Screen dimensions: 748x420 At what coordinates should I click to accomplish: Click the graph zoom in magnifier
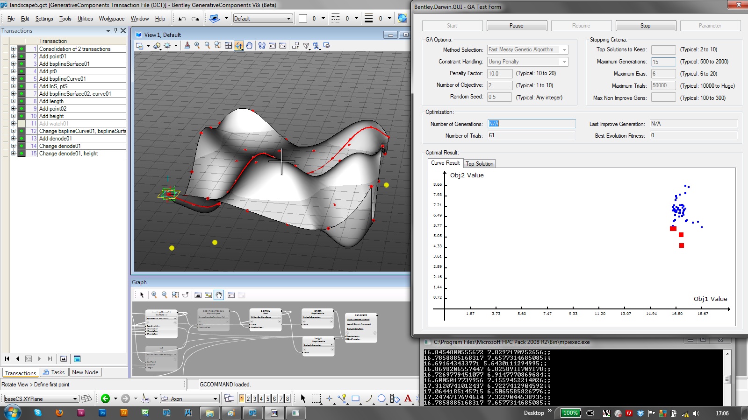click(x=154, y=295)
